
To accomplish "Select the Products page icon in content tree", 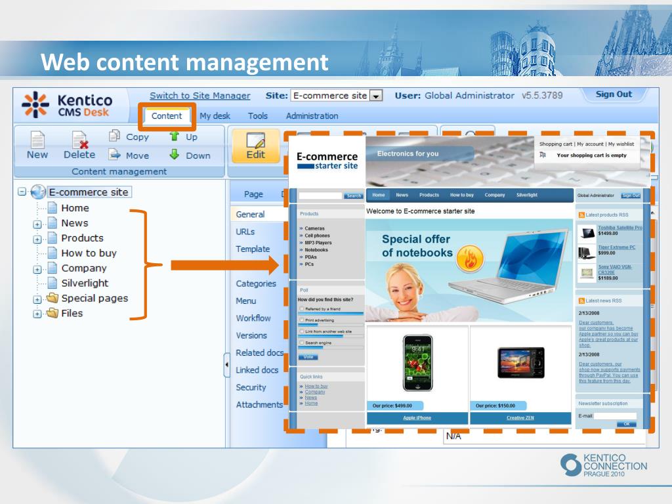I will click(x=52, y=238).
